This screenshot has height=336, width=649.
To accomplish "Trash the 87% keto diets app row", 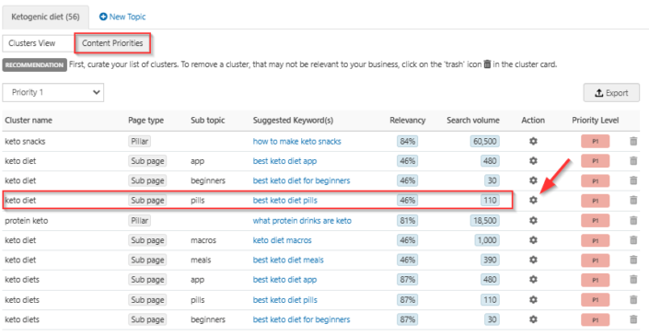I will pos(633,279).
